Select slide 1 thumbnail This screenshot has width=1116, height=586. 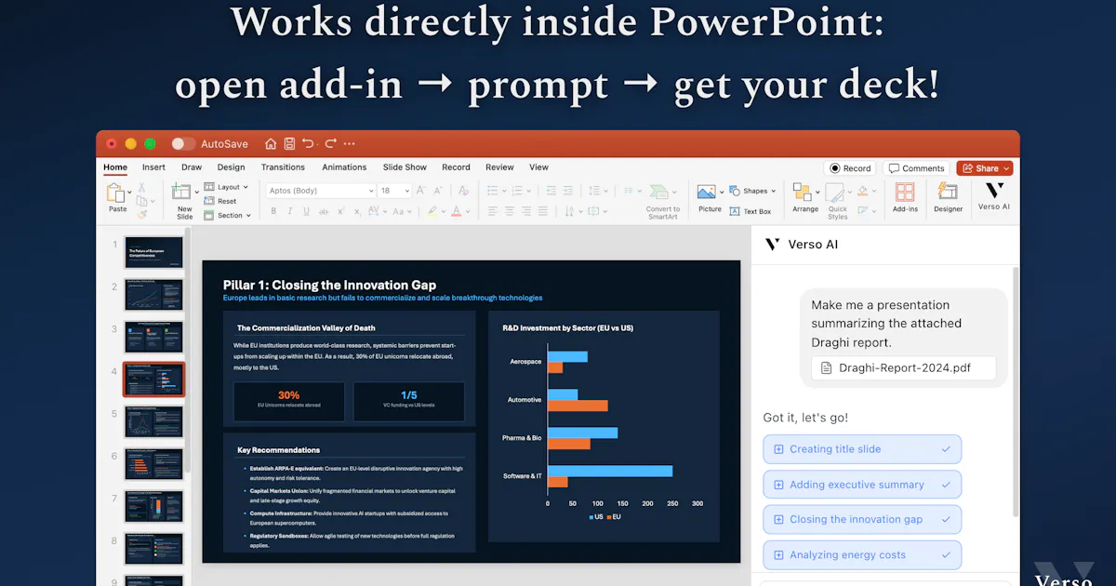tap(154, 252)
